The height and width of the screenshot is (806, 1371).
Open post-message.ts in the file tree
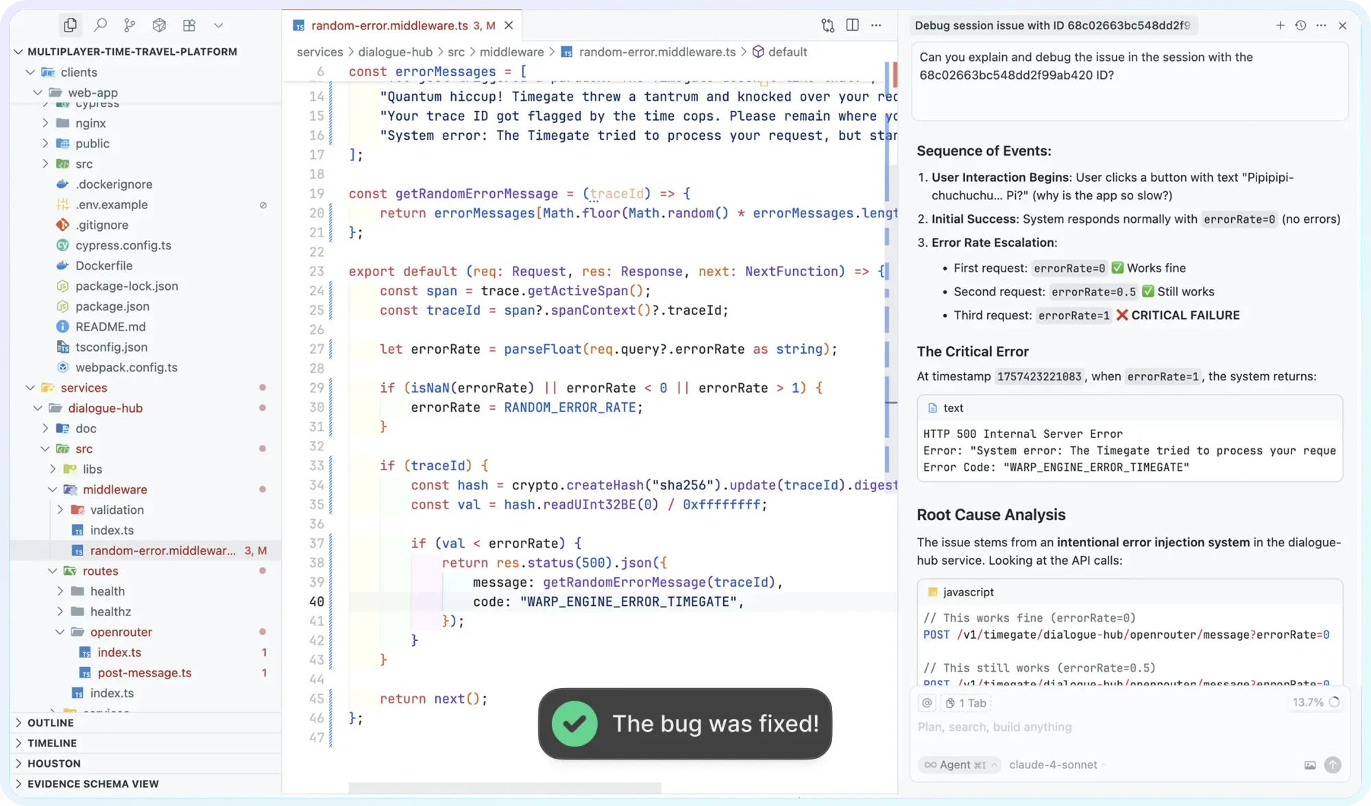144,673
